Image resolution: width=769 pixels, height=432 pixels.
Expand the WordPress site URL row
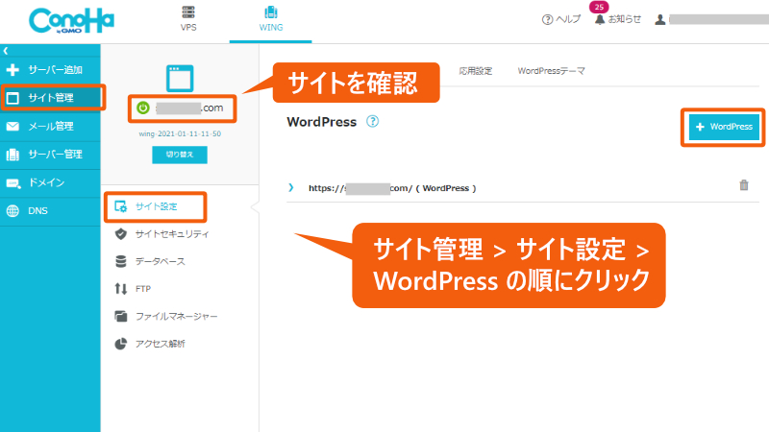[291, 187]
